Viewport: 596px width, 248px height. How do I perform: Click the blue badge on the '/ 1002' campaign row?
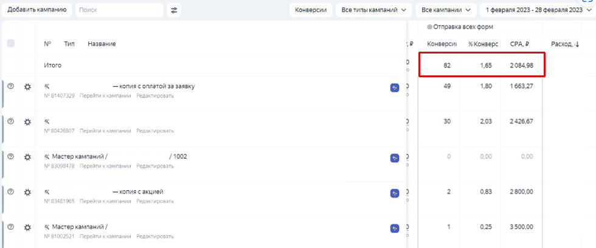[x=395, y=158]
